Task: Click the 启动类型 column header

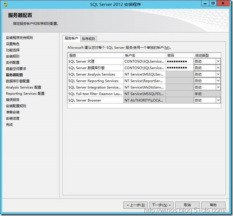Action: point(207,55)
